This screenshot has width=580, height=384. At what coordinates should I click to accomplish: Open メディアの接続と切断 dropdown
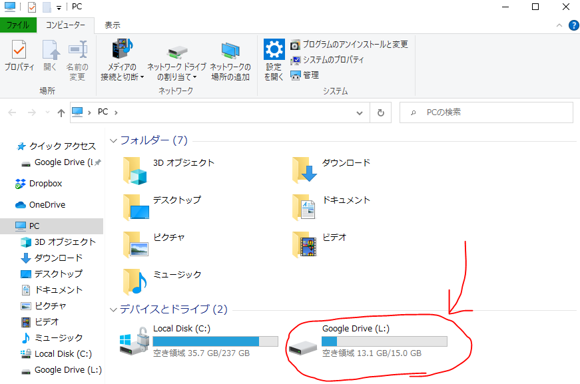click(122, 61)
